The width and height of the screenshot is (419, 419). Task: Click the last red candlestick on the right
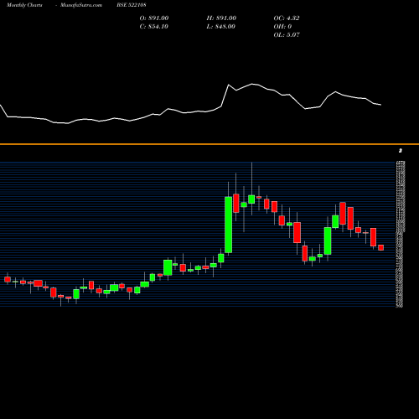click(381, 247)
